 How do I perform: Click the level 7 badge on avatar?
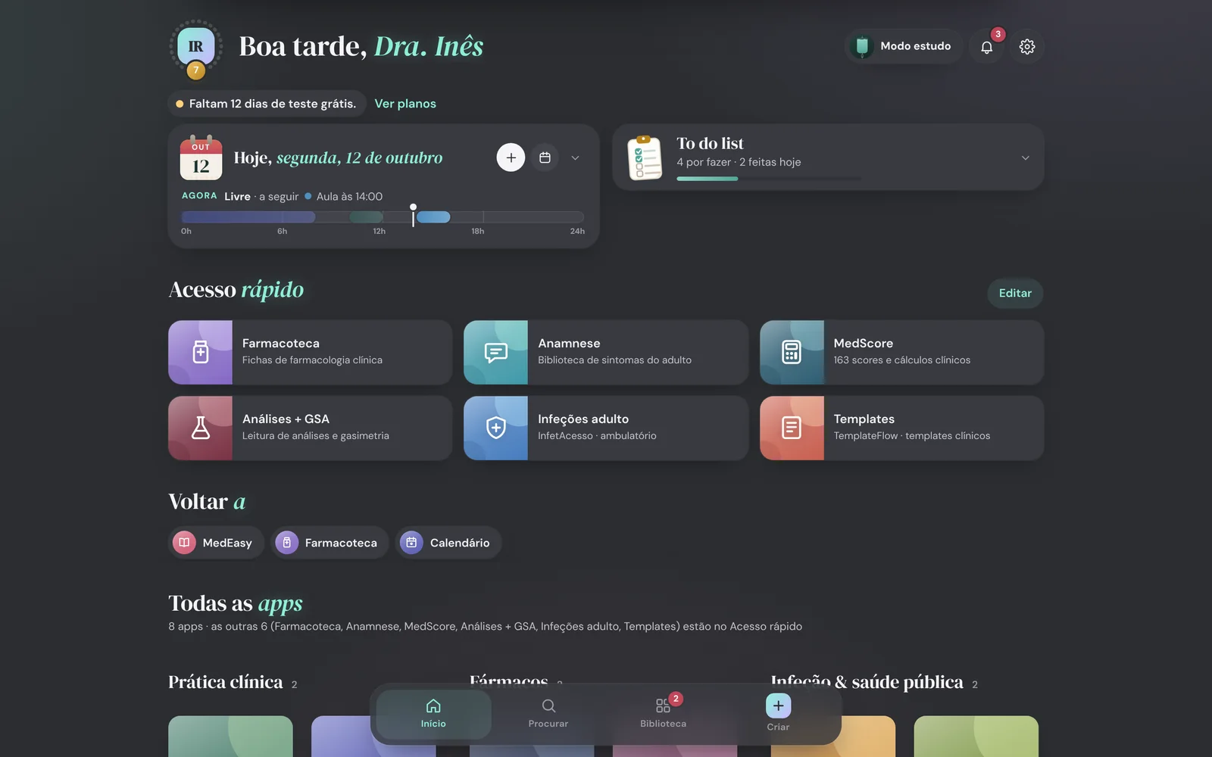pos(196,70)
